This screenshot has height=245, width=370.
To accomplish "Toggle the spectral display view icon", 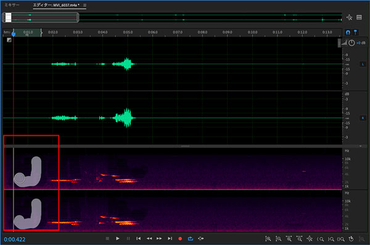I will [x=359, y=17].
